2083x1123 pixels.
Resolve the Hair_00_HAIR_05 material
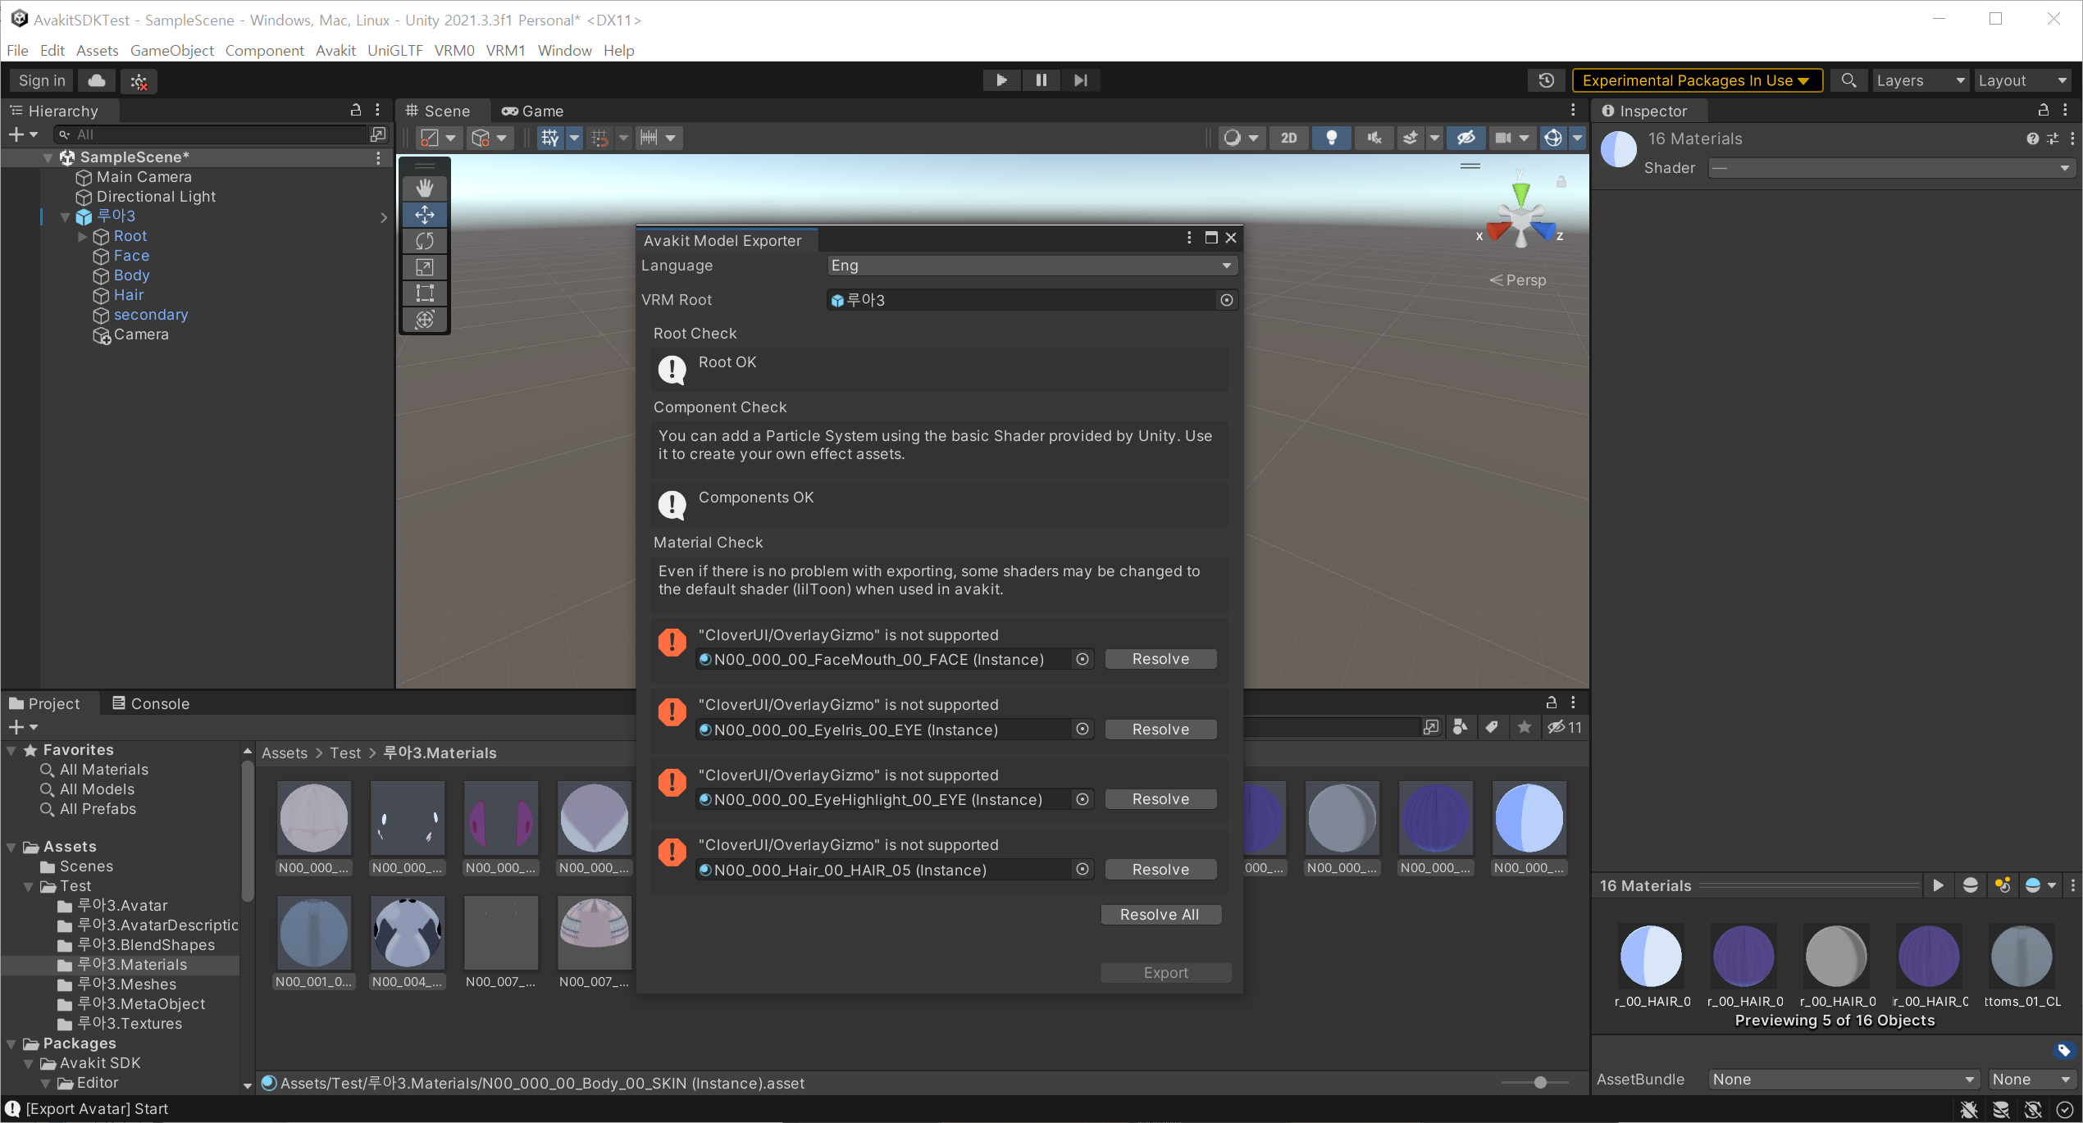(1160, 870)
